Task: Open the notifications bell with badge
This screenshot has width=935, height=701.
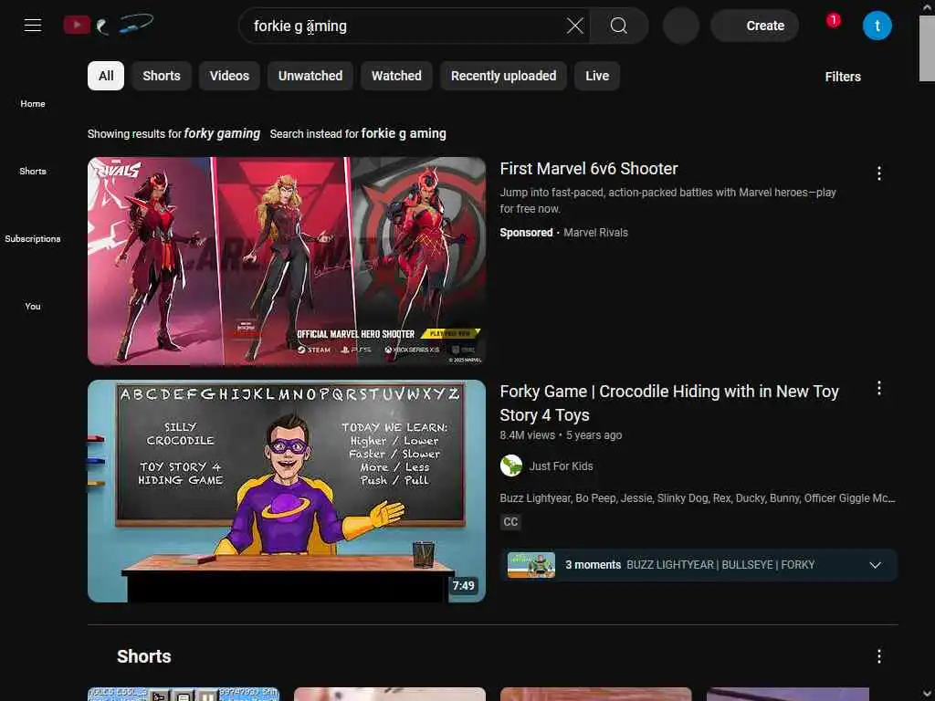Action: [833, 24]
